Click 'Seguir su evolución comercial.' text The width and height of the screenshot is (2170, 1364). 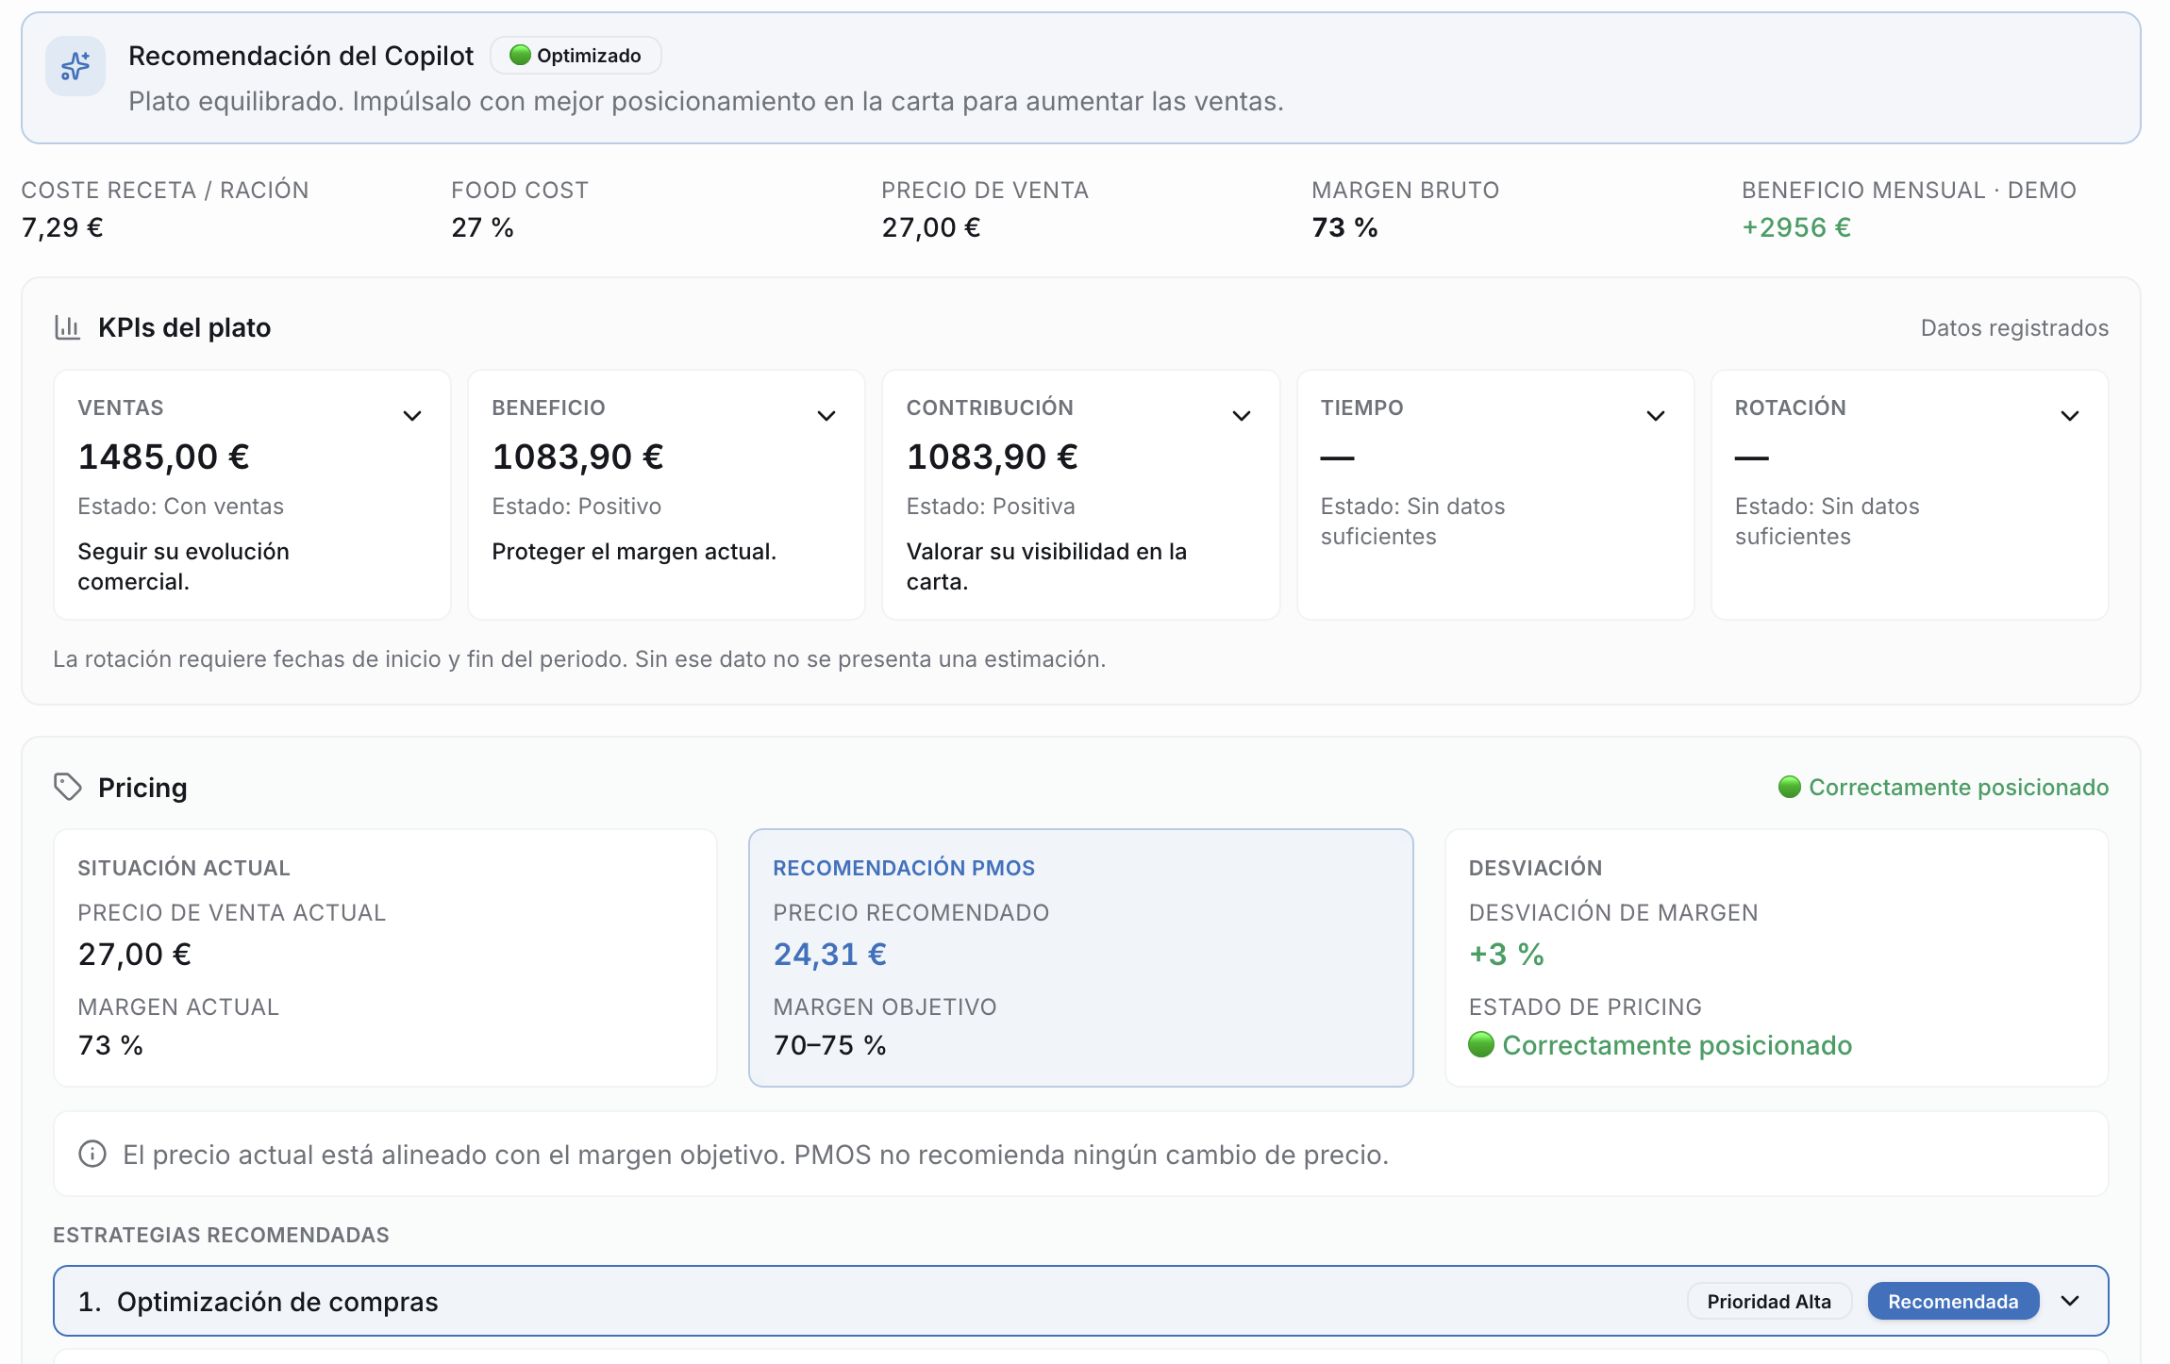pyautogui.click(x=183, y=566)
